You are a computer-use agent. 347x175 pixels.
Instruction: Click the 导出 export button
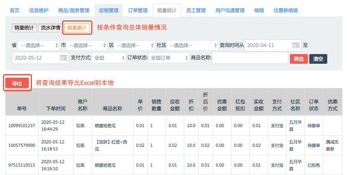pos(17,83)
